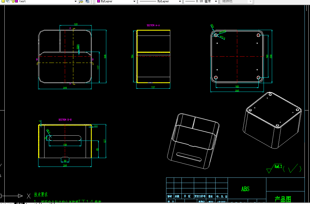Image resolution: width=310 pixels, height=204 pixels.
Task: Select the upside-down isometric box view
Action: click(x=272, y=120)
